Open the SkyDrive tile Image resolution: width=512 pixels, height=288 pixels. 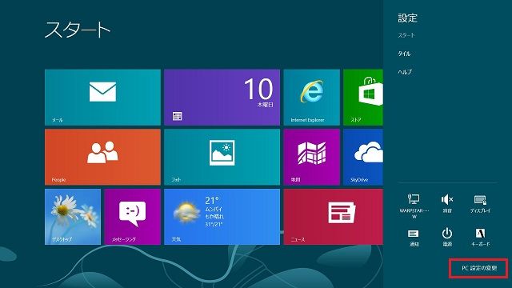pos(363,157)
